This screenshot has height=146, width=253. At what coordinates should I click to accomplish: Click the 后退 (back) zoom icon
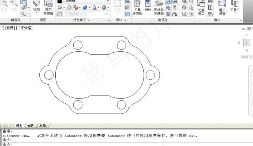click(4, 5)
